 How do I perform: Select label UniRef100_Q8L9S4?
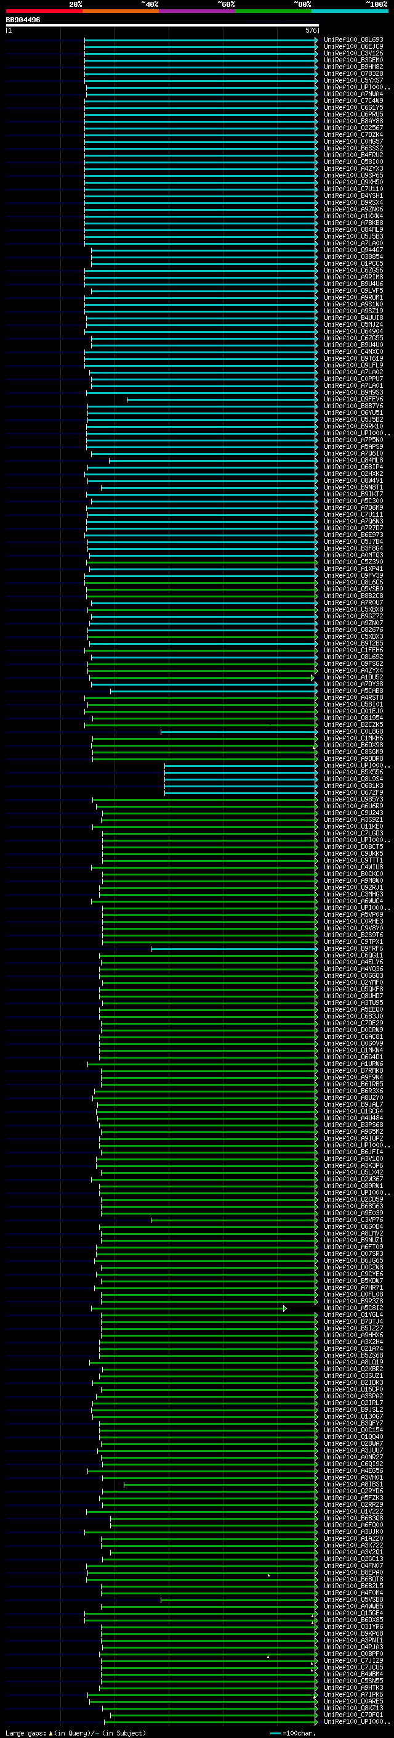point(353,779)
